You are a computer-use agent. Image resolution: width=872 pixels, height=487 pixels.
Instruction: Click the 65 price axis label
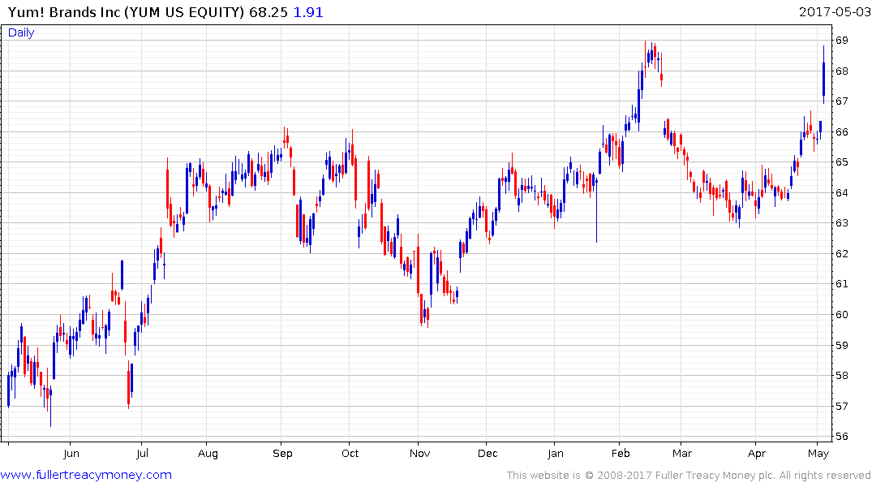pos(841,162)
